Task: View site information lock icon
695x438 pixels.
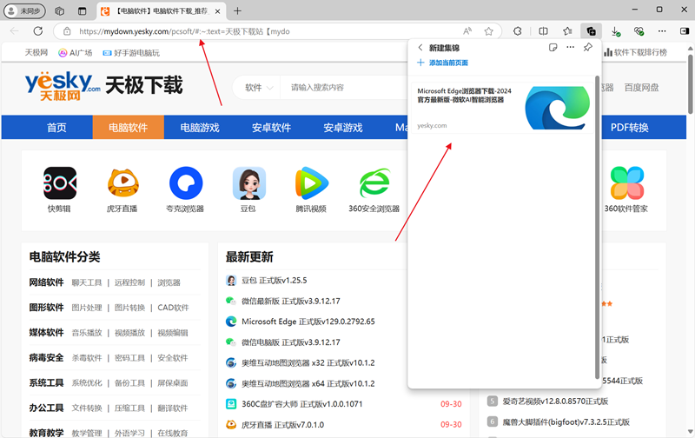Action: (67, 31)
